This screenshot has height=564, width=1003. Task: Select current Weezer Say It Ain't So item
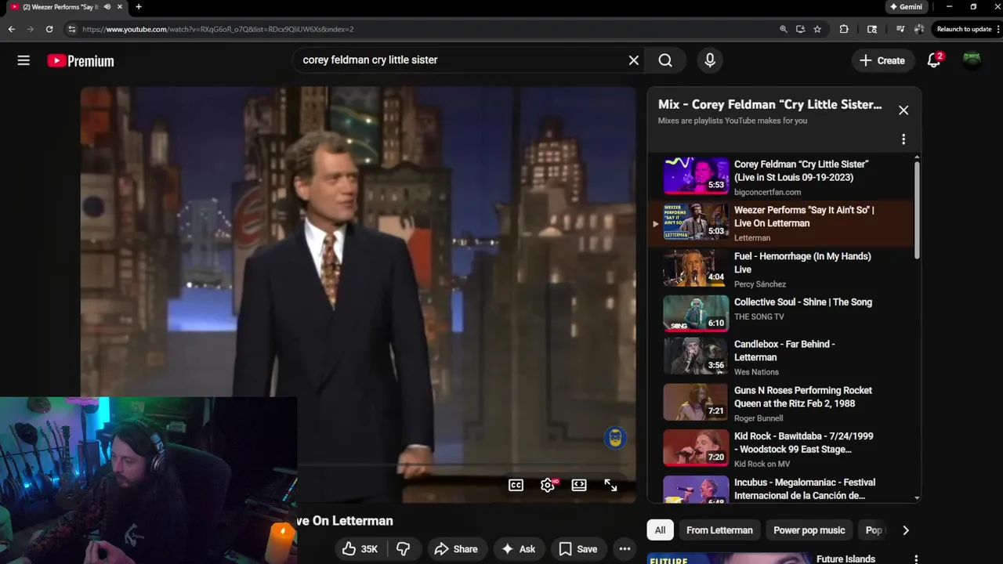click(x=780, y=223)
